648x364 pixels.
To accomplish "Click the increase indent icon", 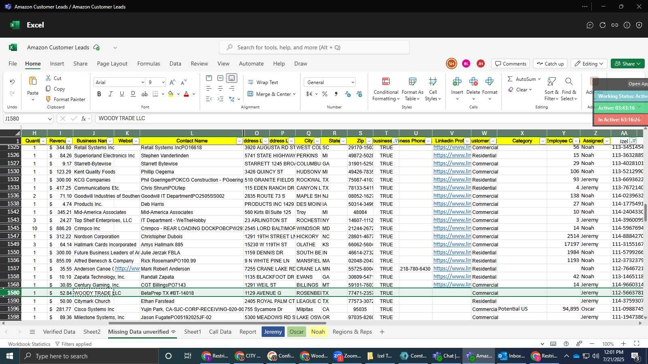I will [x=220, y=99].
